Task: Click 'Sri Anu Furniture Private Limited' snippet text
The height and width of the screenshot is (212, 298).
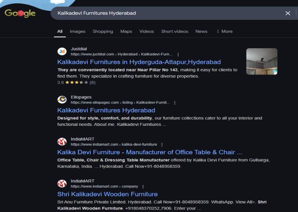Action: click(91, 202)
